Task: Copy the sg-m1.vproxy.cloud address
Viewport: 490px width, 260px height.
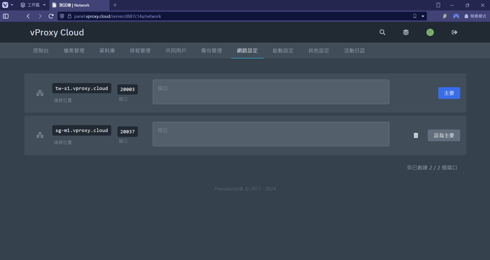Action: point(82,131)
